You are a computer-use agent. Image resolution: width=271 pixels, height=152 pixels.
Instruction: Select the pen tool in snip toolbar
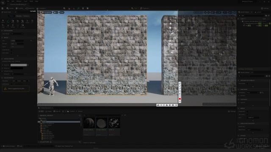pyautogui.click(x=180, y=84)
